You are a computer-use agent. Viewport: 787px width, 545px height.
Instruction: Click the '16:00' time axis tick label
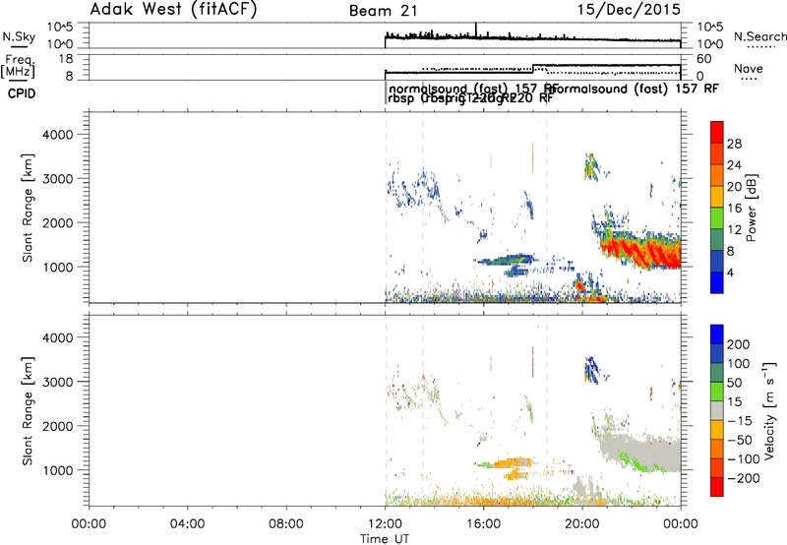483,524
